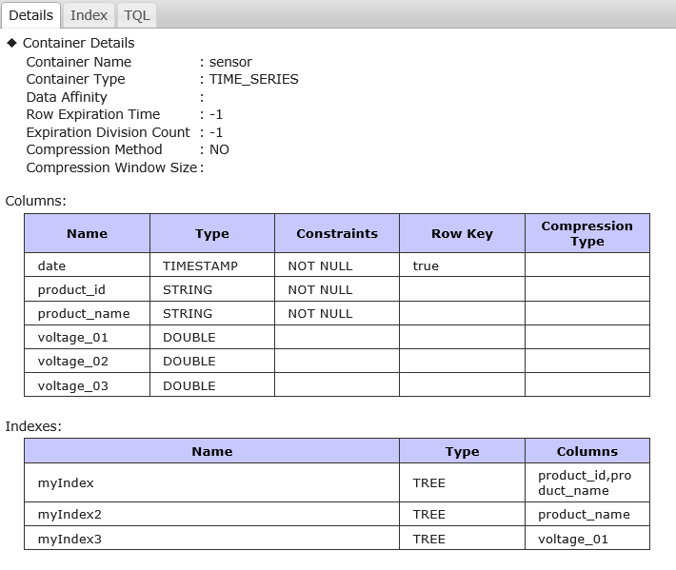Select the voltage_03 row
The height and width of the screenshot is (570, 676).
[x=72, y=385]
